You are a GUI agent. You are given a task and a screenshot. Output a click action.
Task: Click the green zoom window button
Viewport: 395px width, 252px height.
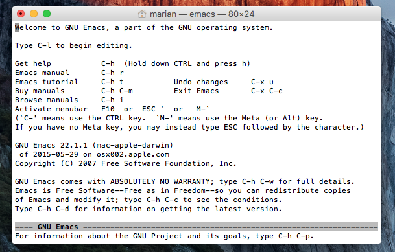pyautogui.click(x=47, y=14)
